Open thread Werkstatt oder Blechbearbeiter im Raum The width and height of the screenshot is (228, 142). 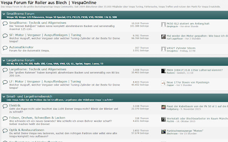[x=197, y=119]
